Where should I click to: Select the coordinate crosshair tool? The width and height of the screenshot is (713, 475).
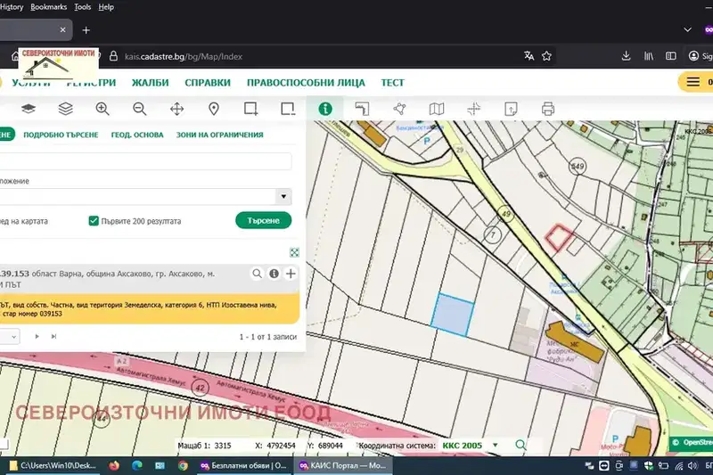(474, 109)
